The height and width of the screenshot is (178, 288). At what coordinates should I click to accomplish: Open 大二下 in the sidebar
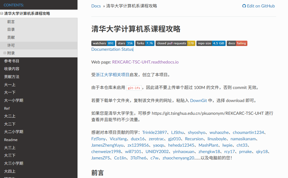click(38, 124)
